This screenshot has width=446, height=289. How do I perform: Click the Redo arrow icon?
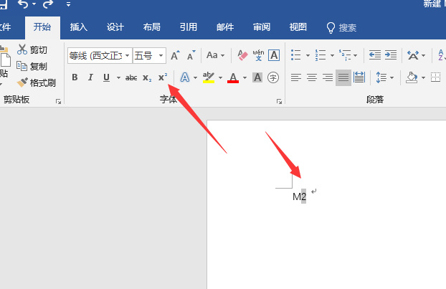[48, 4]
